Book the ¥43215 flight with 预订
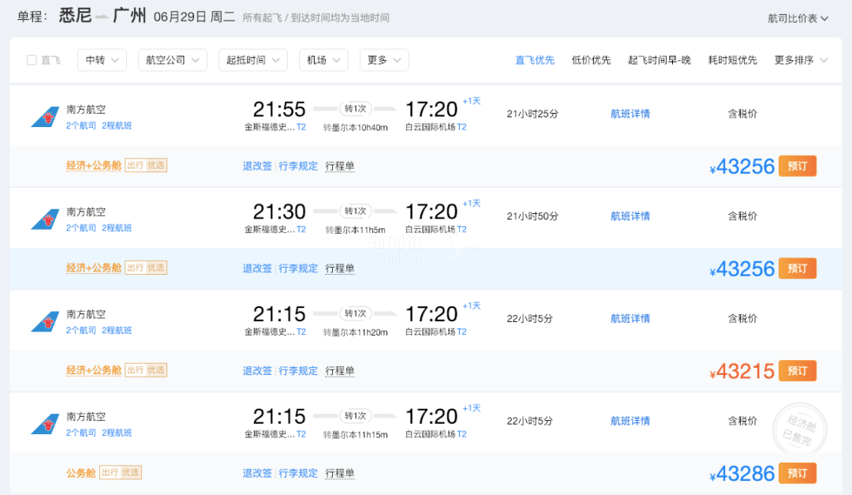This screenshot has width=852, height=495. point(798,371)
